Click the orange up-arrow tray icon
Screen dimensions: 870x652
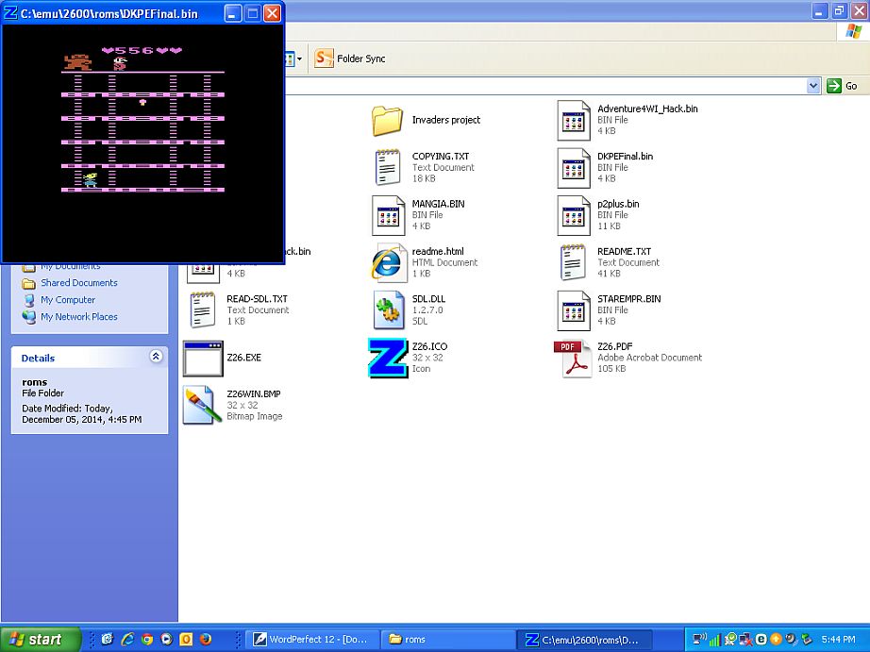tap(776, 639)
